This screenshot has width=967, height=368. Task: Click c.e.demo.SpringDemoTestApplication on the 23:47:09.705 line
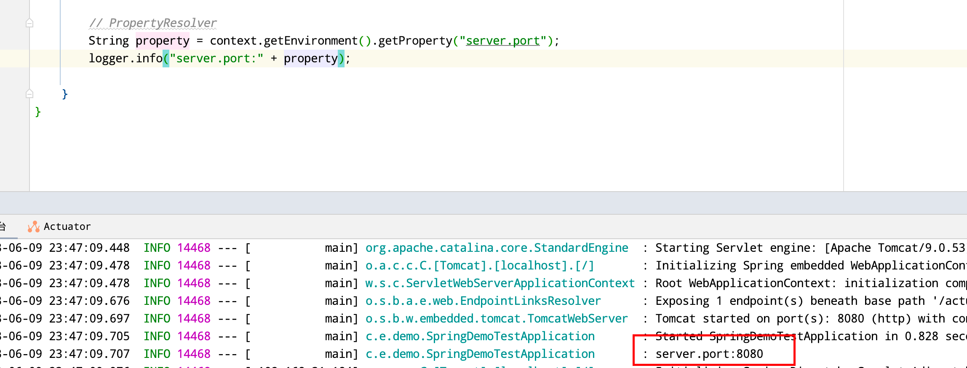tap(480, 336)
